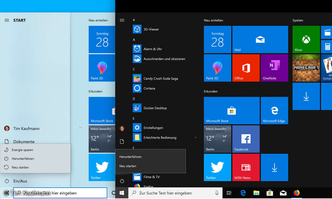
Task: Open Paint 3D tile in dark Start menu
Action: (217, 68)
